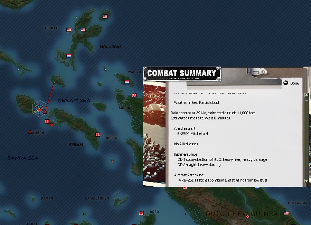
Task: Select the Dutch flag base at Waigeo
Action: click(127, 82)
